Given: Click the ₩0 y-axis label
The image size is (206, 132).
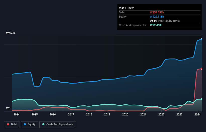Looking at the screenshot, I should tap(8, 108).
